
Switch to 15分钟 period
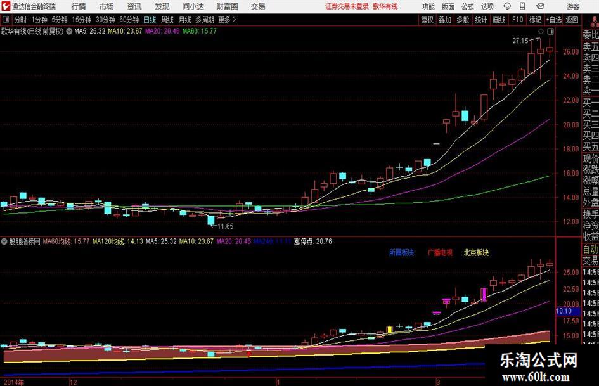coord(81,20)
